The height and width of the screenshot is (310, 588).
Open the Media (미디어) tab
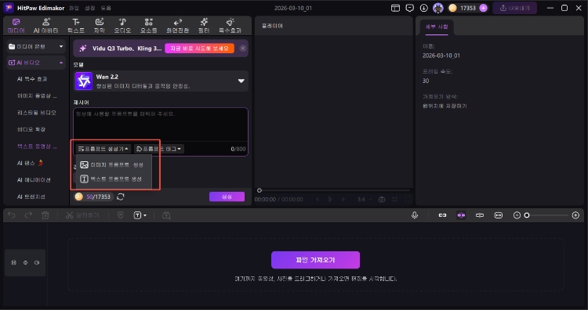pos(16,26)
